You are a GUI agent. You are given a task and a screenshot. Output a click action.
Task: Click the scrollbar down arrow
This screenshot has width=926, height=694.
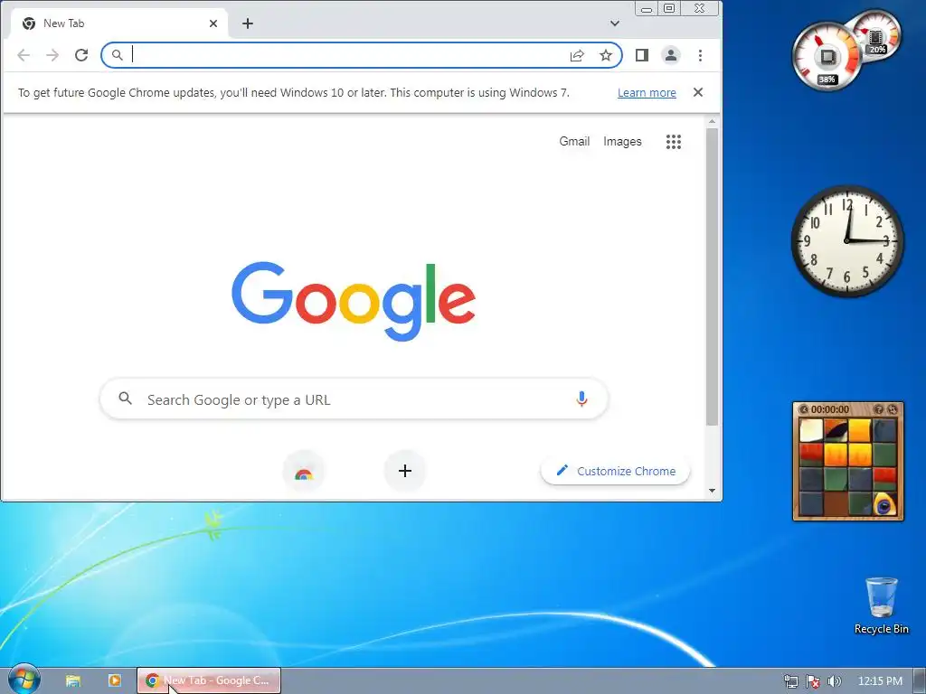coord(713,491)
